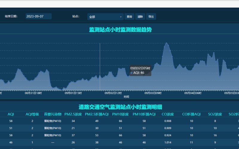The height and width of the screenshot is (149, 239).
Task: Click the 09月02日05时 tooltip header
Action: pyautogui.click(x=140, y=68)
